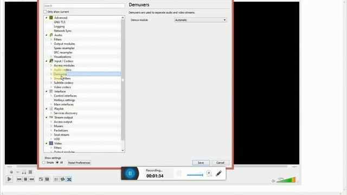Viewport: 347px width, 195px height.
Task: Click Reset Preferences button
Action: point(79,162)
